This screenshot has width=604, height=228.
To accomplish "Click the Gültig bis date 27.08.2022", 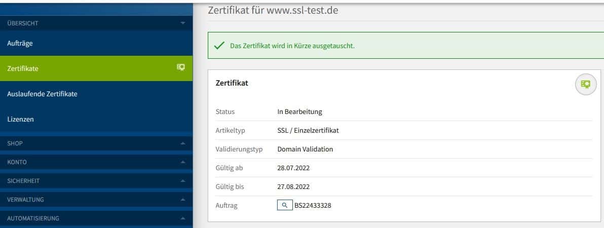I will [293, 186].
